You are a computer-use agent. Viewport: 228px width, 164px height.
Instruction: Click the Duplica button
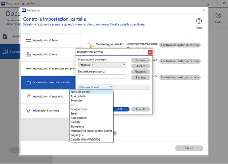tap(140, 66)
